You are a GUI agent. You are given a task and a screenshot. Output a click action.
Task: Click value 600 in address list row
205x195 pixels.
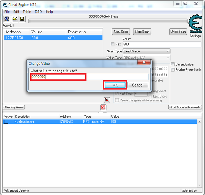click(113, 122)
